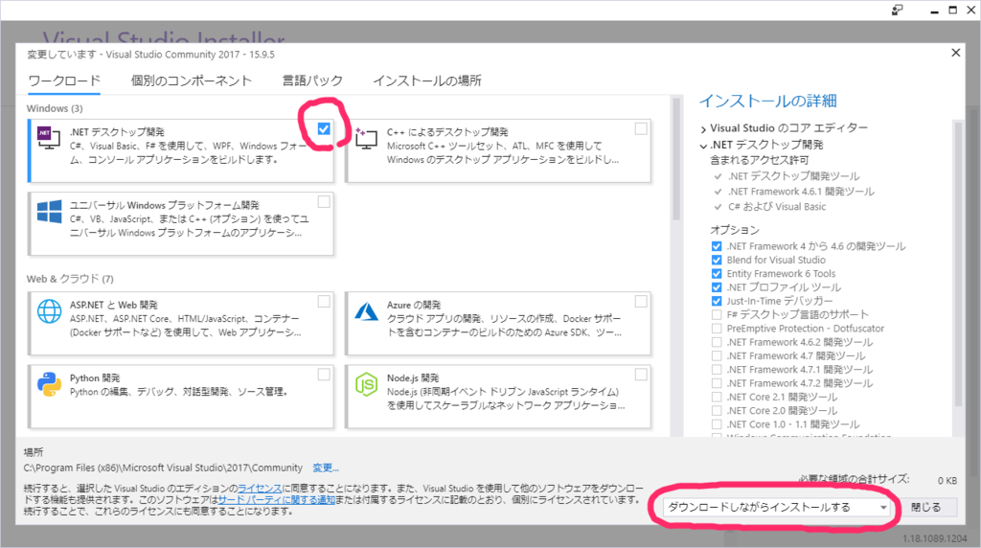Open the ダウンロードしながらインストールする dropdown
The width and height of the screenshot is (981, 548).
click(x=777, y=508)
